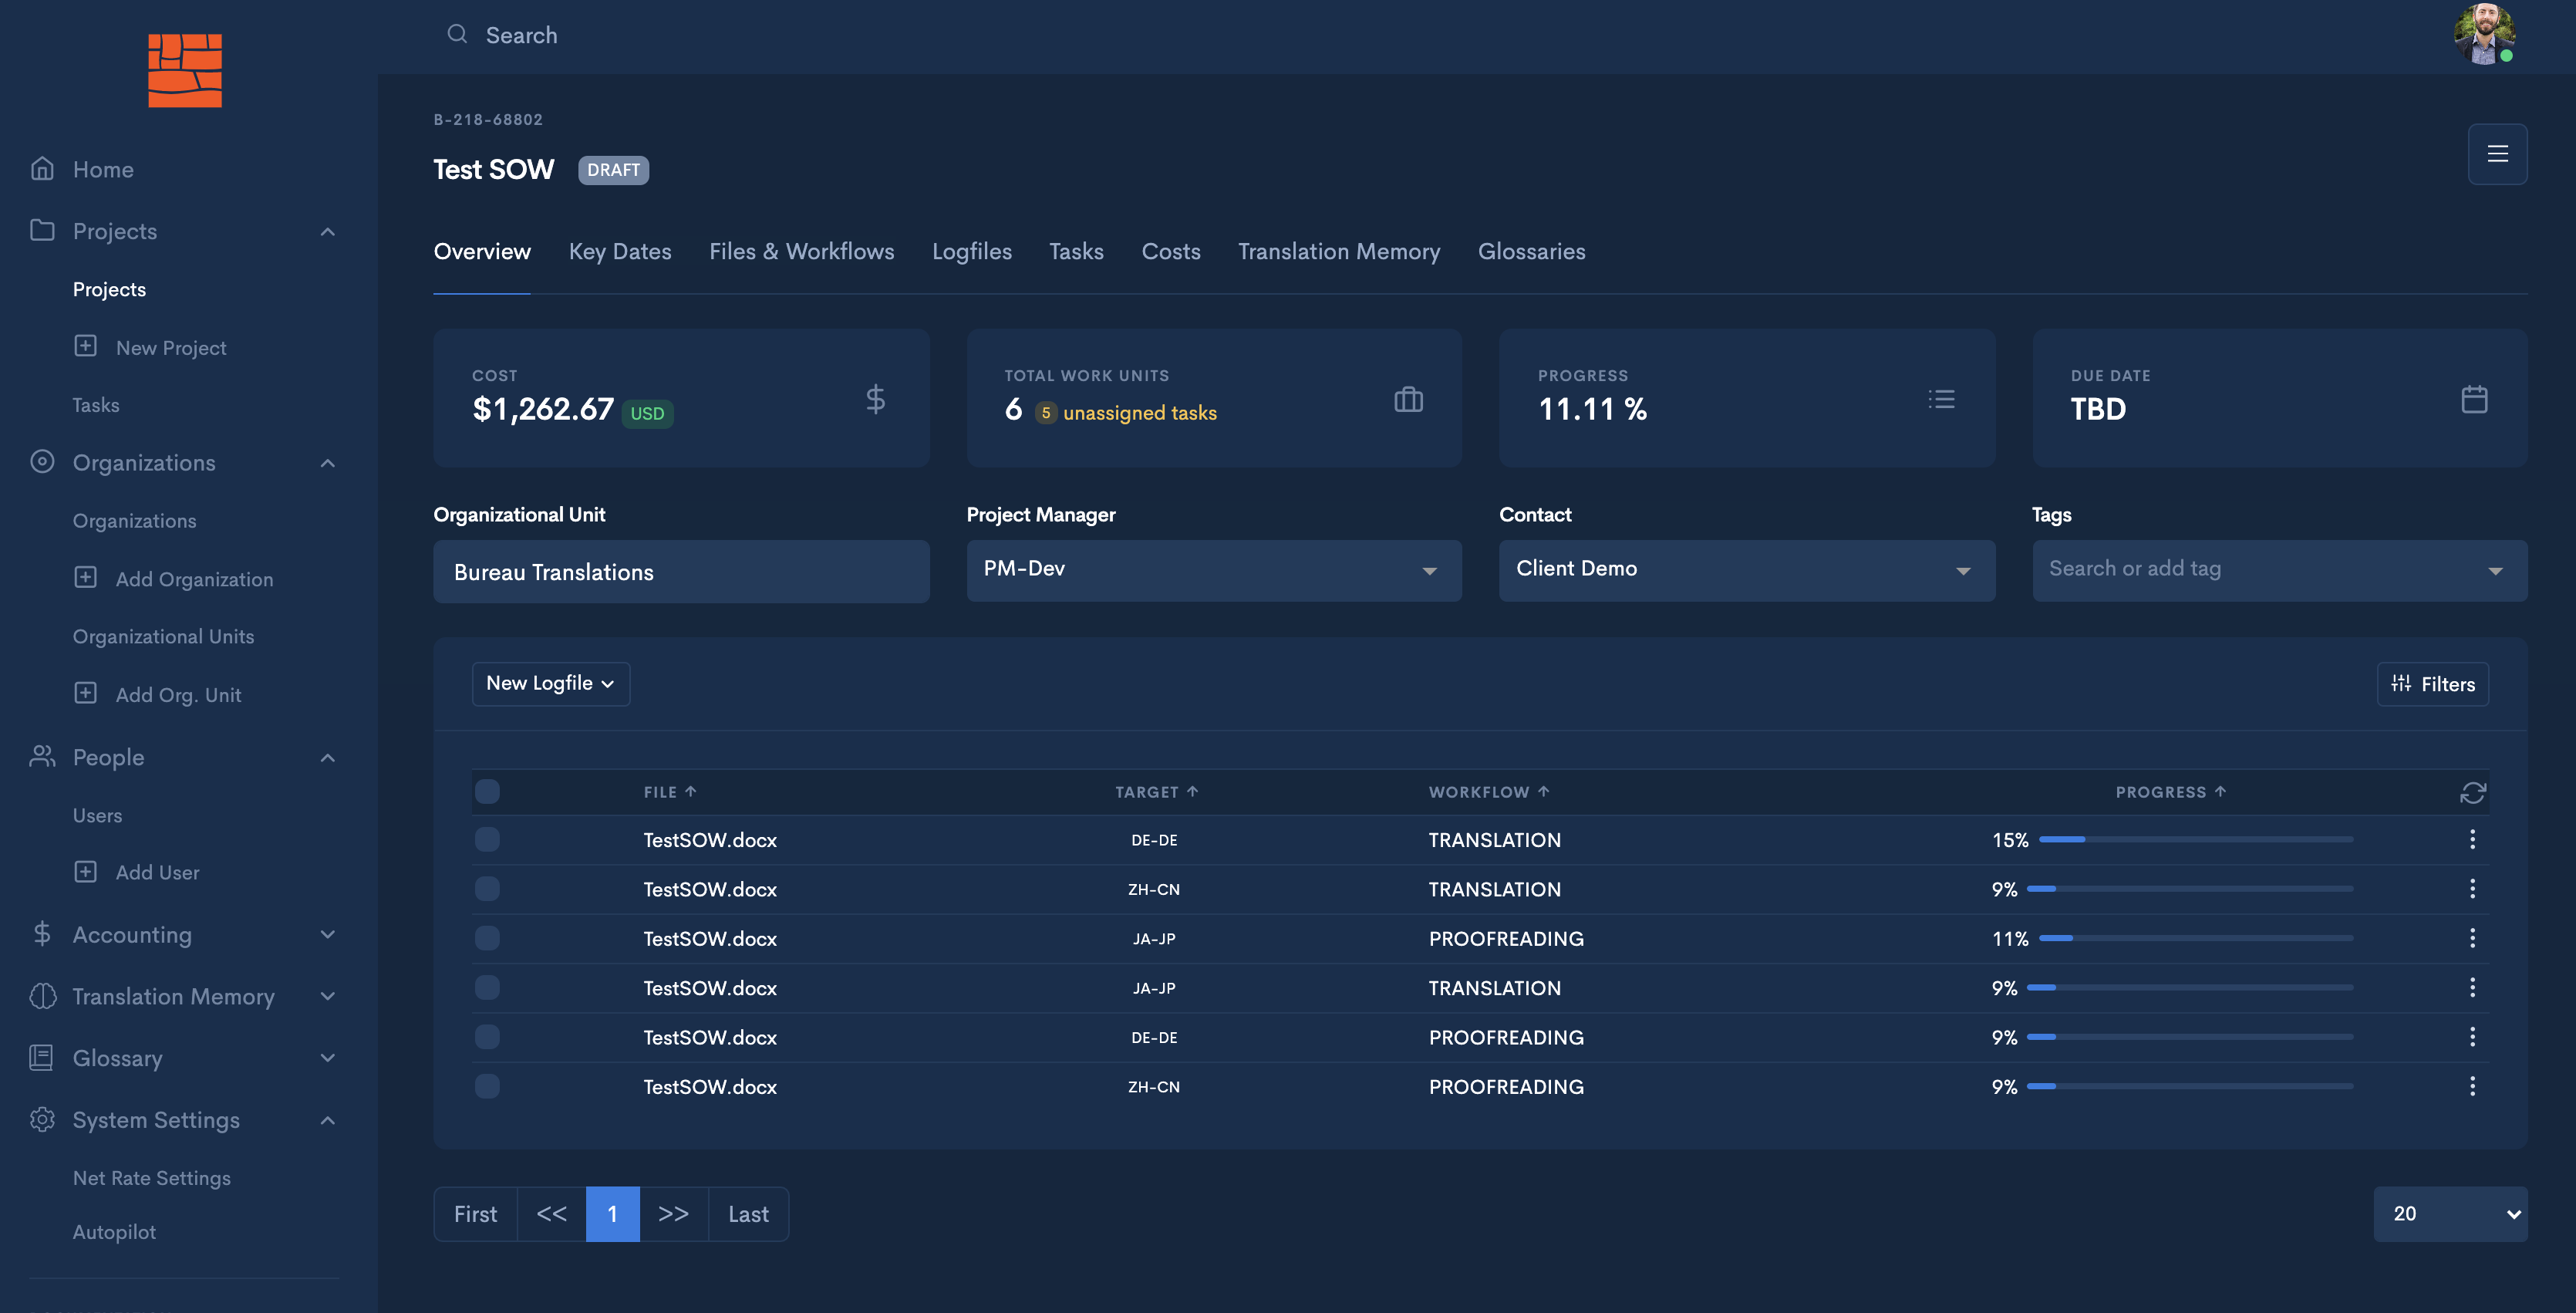
Task: Click the System Settings gear icon
Action: (42, 1119)
